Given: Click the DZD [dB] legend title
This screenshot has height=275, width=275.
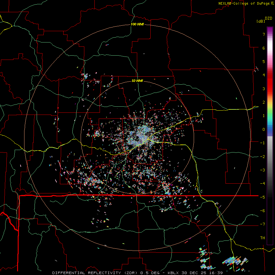Looking at the screenshot, I should click(x=264, y=20).
